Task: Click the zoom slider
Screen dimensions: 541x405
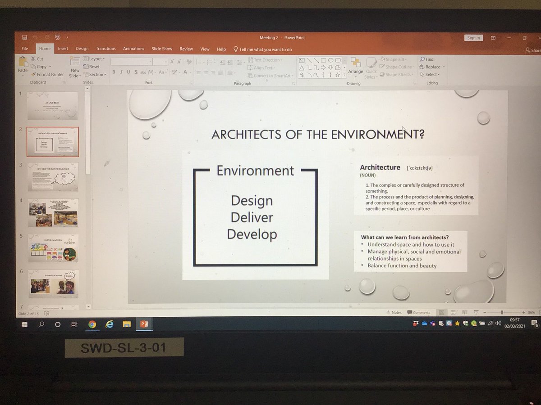Action: pyautogui.click(x=502, y=312)
